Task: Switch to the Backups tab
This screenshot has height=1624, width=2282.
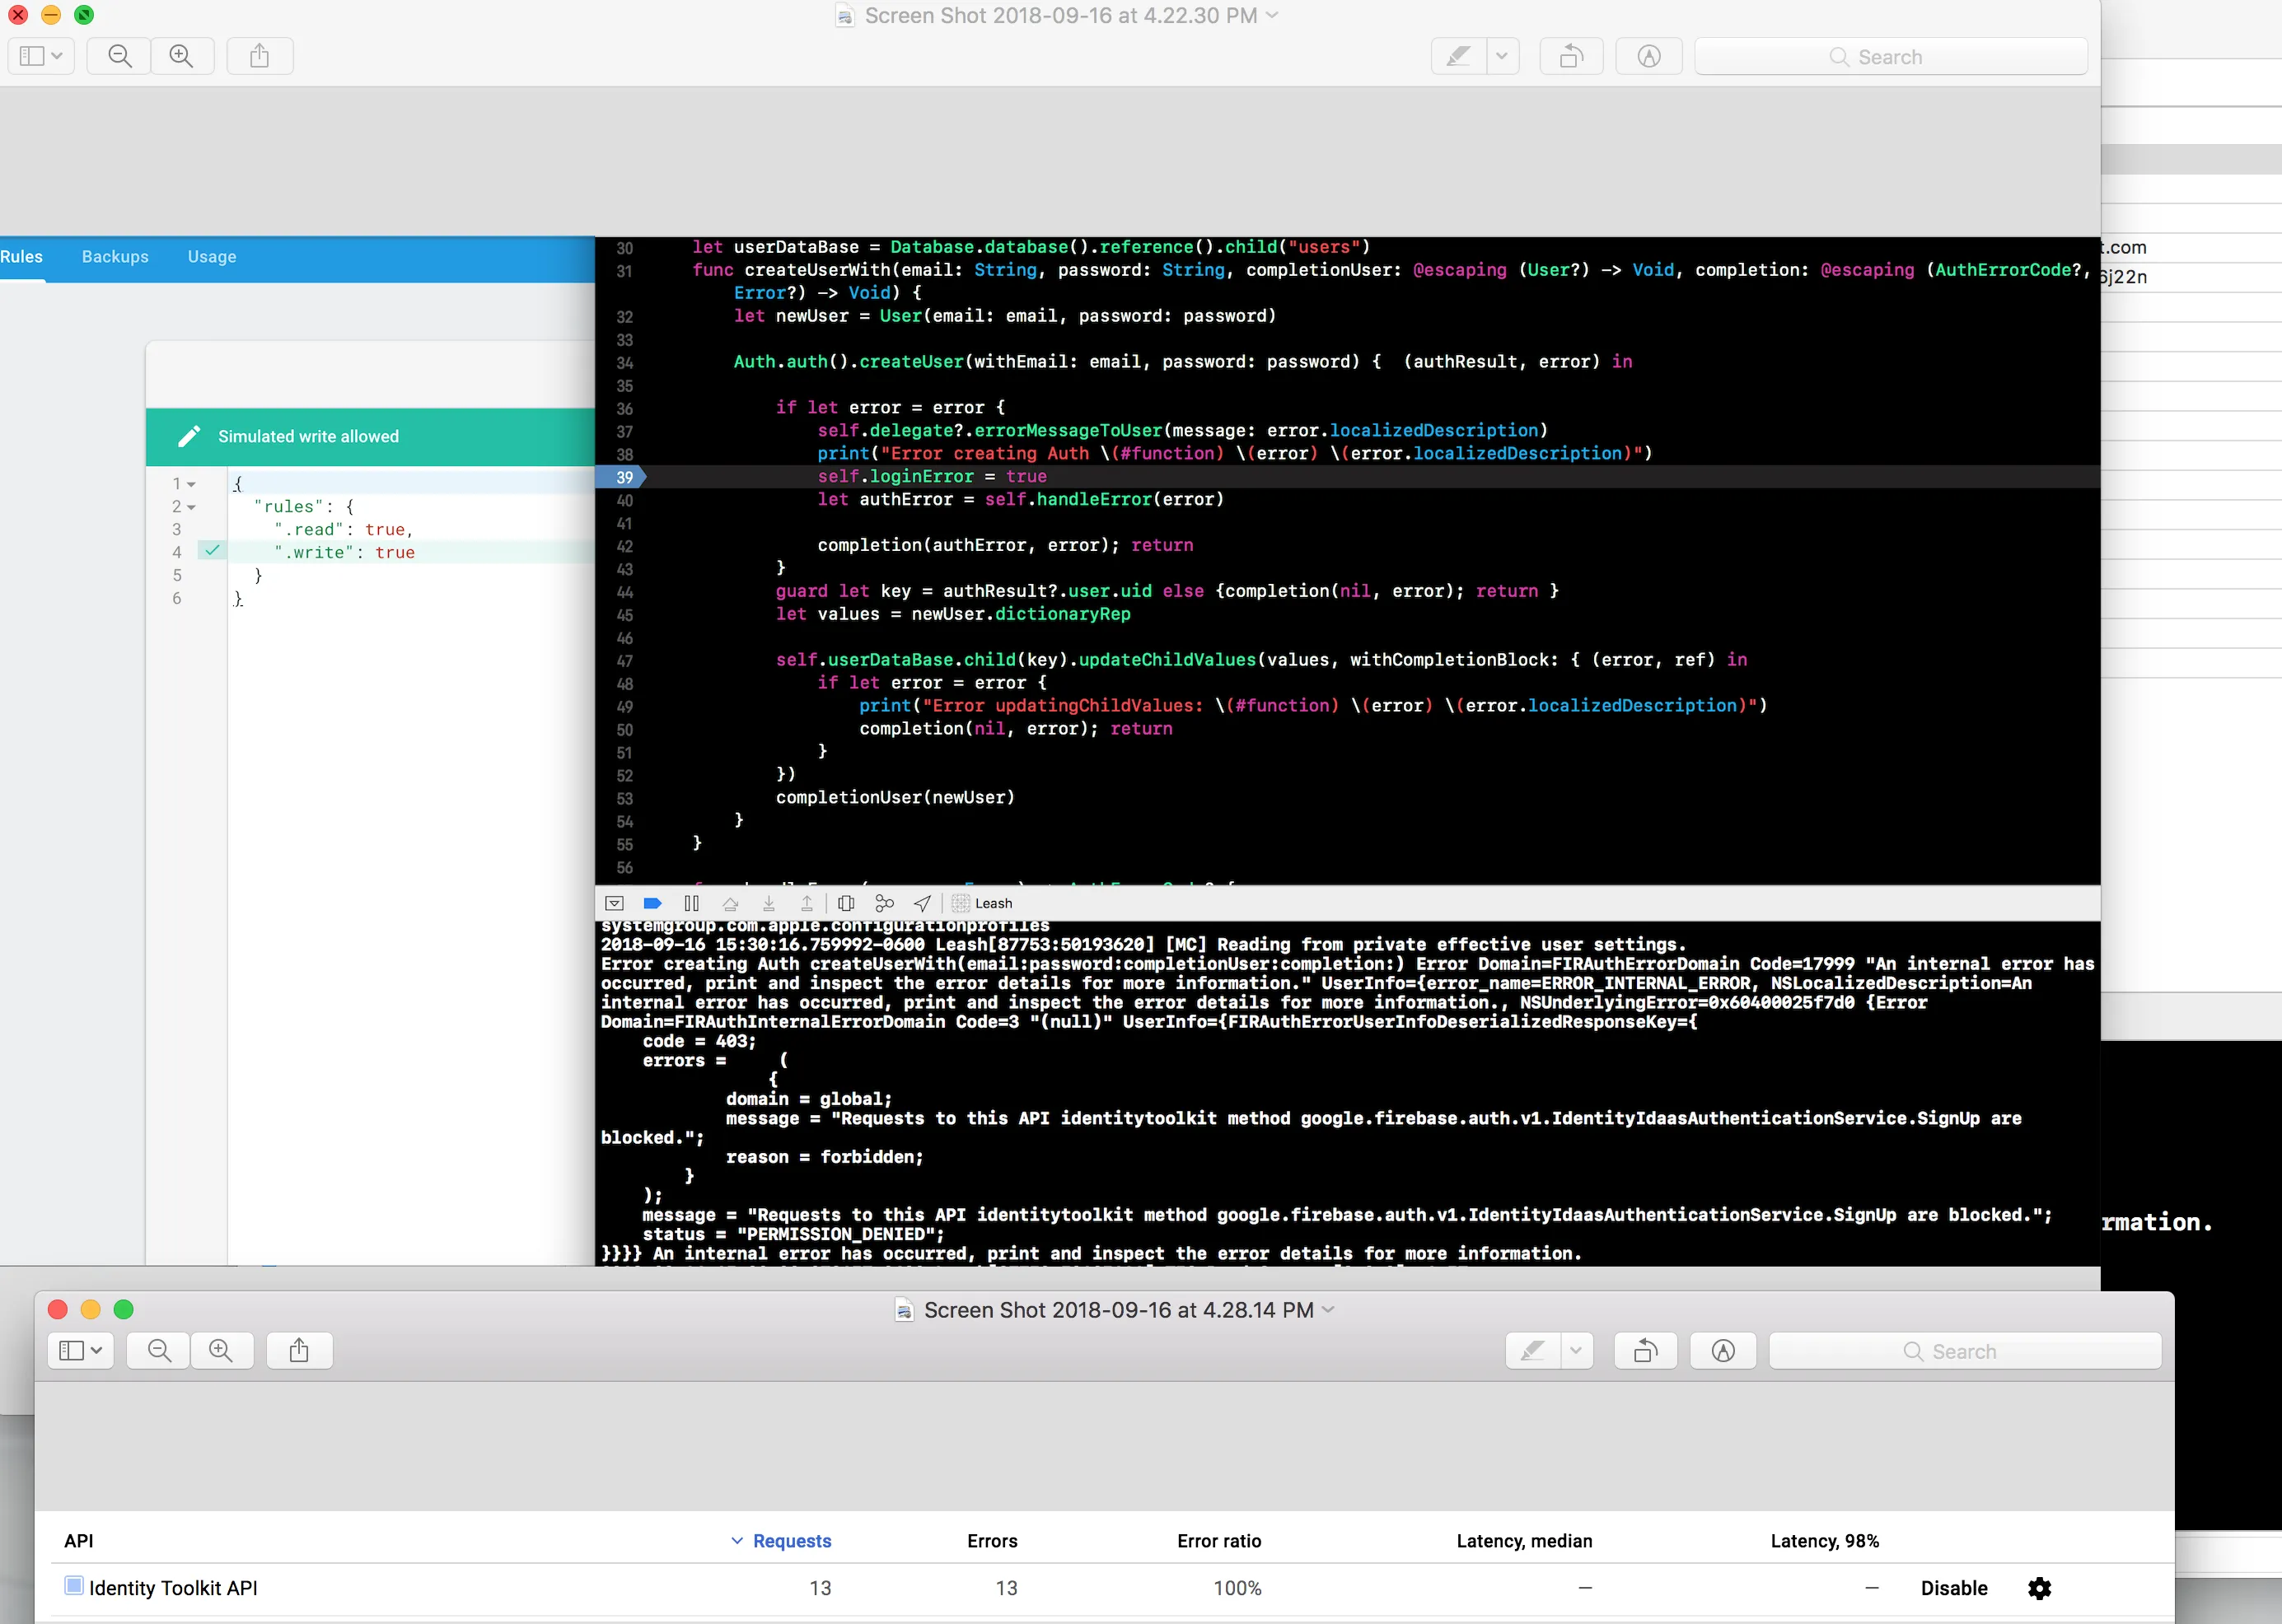Action: pos(115,257)
